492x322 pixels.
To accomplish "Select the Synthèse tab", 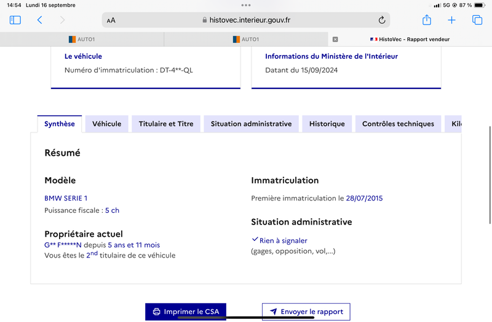I will (x=60, y=124).
